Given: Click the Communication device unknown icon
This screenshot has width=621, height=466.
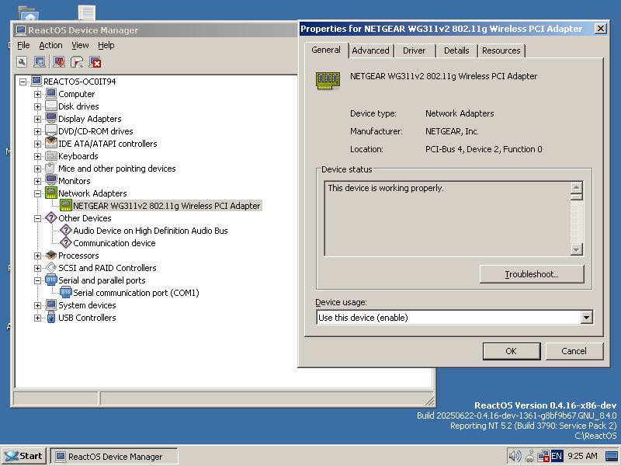Looking at the screenshot, I should (66, 242).
